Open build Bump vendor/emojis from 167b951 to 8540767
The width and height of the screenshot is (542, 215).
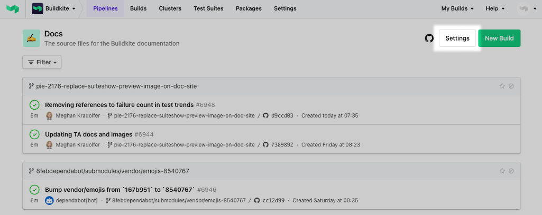pos(120,190)
